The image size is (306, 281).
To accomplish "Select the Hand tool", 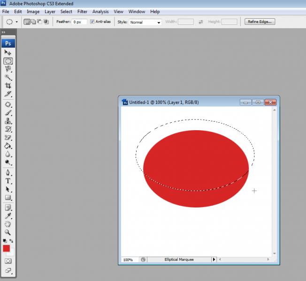I will pyautogui.click(x=8, y=224).
